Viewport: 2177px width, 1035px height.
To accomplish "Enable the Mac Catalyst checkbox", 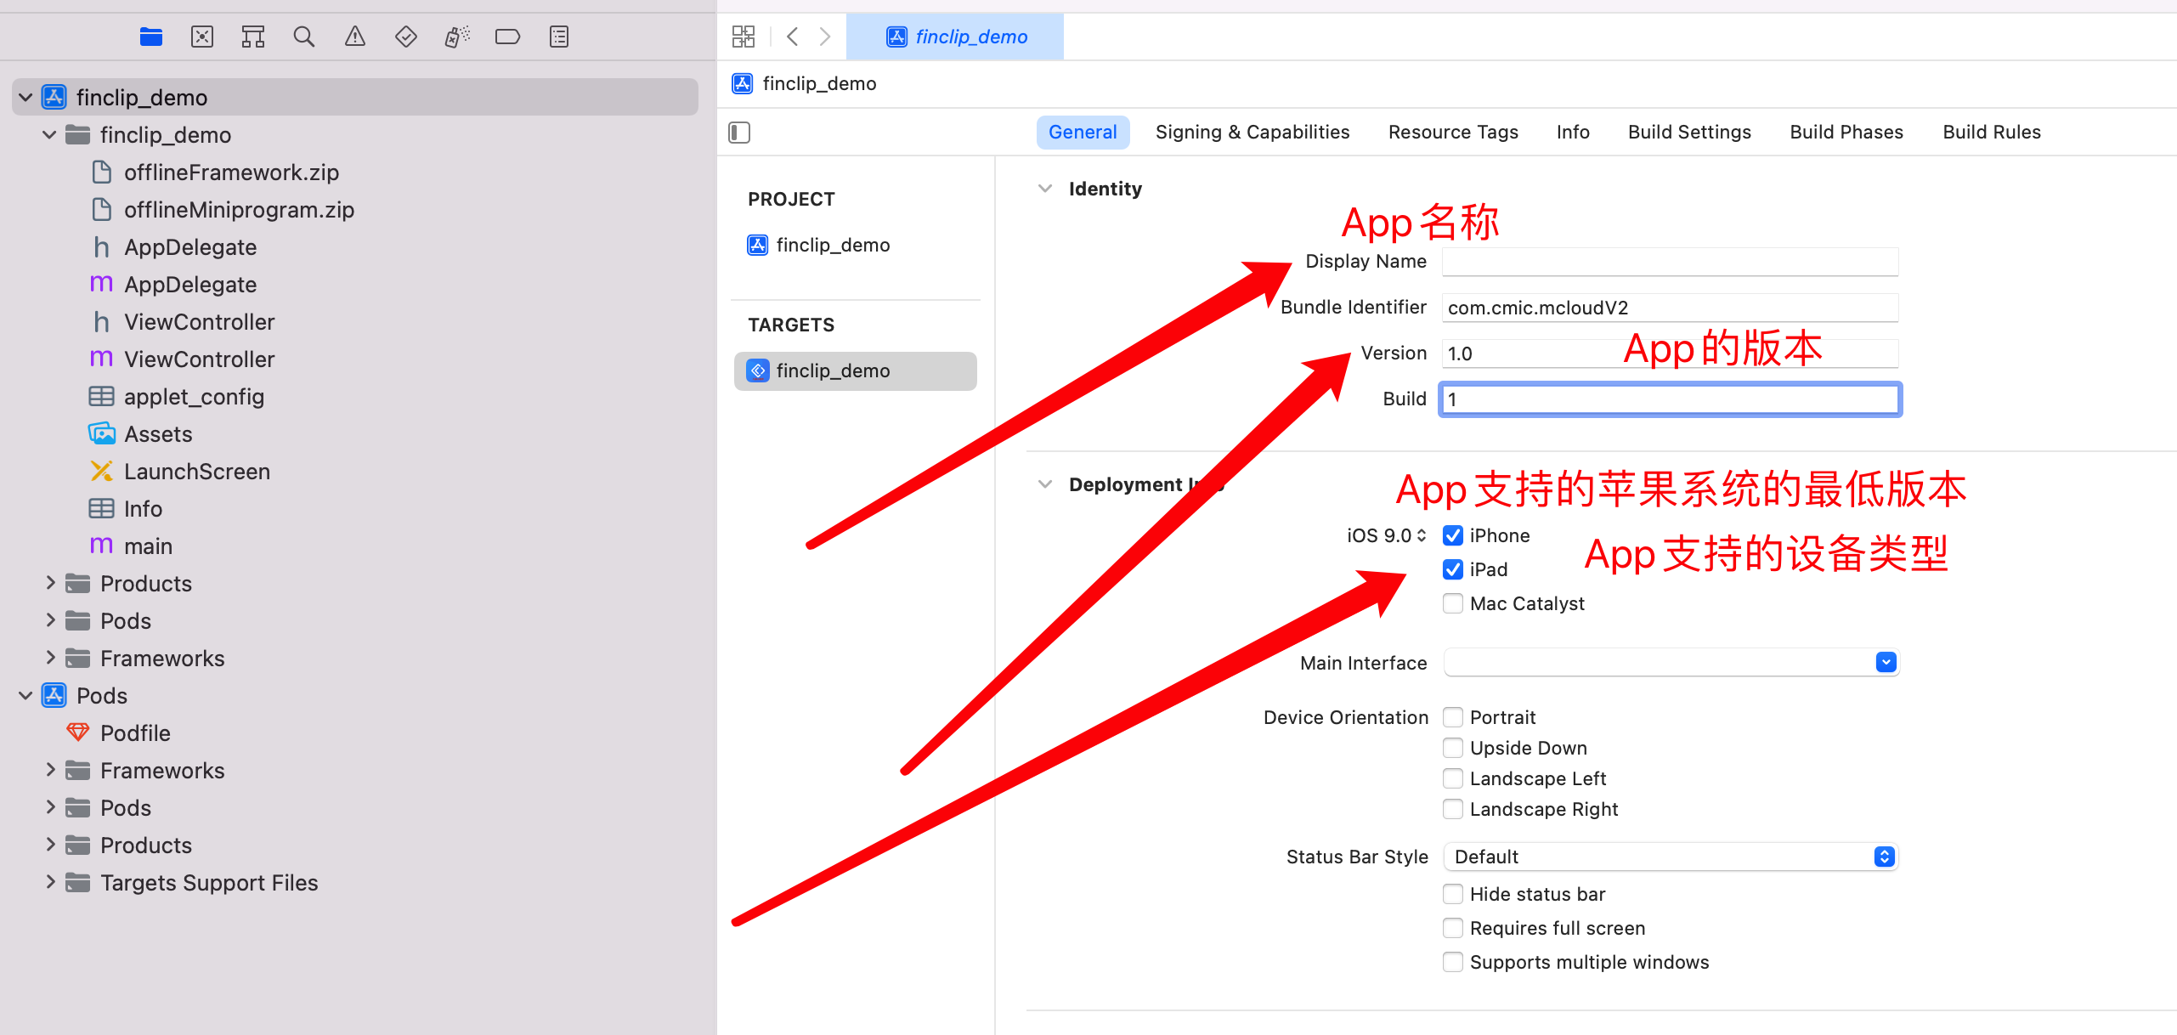I will 1453,603.
